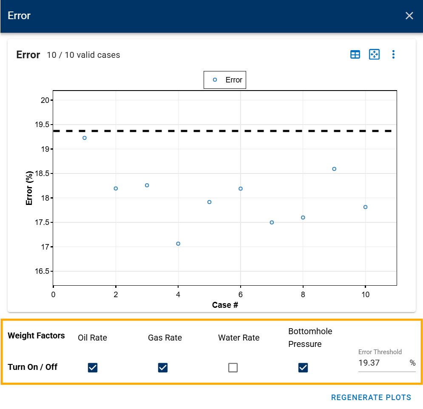Click the case 3 data point

point(147,185)
